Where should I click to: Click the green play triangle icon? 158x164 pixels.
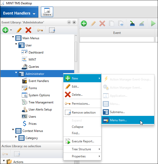(x=153, y=23)
